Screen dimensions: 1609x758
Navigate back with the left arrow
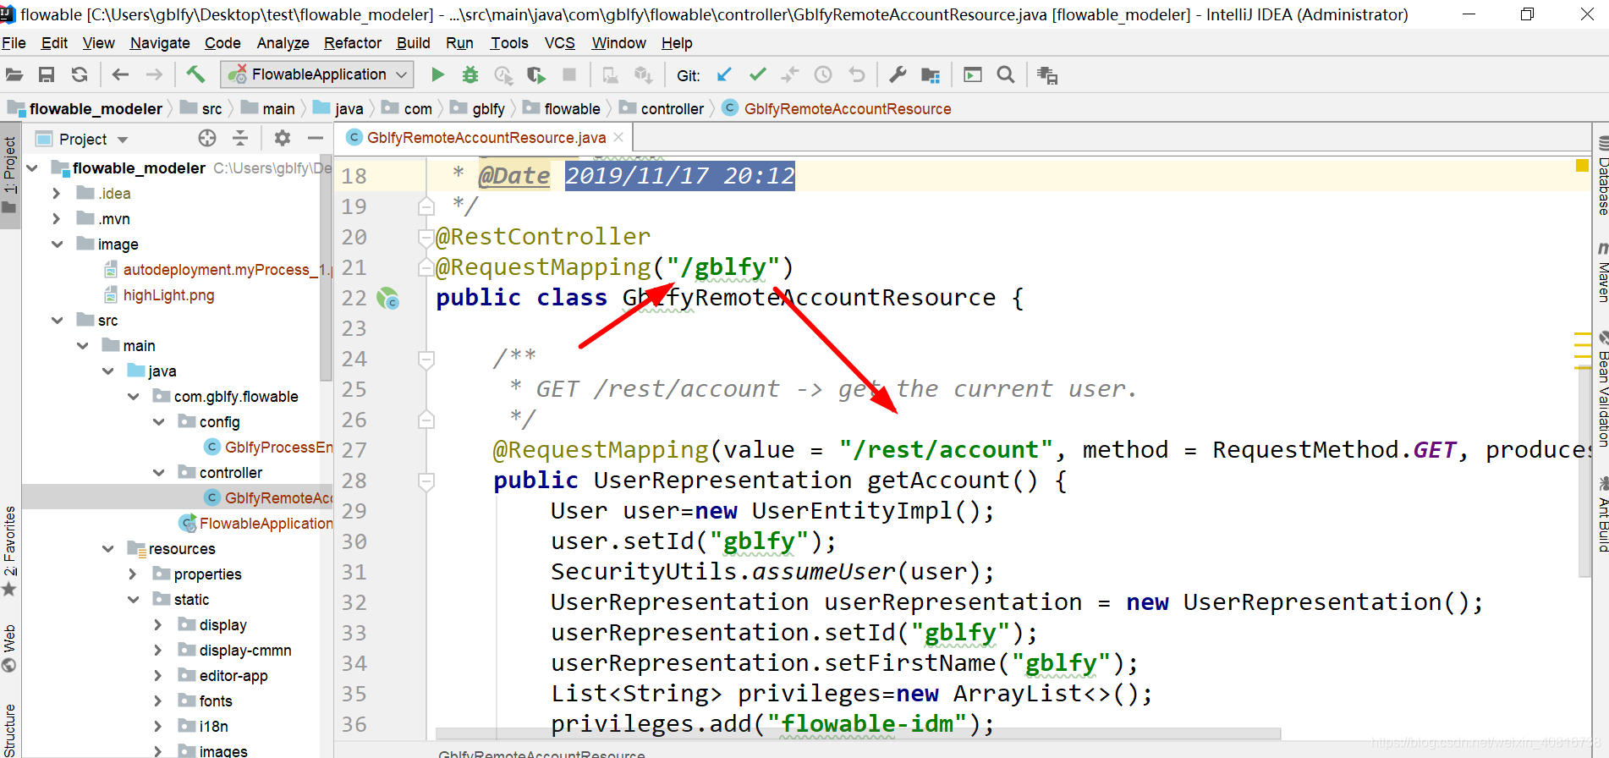click(x=120, y=75)
